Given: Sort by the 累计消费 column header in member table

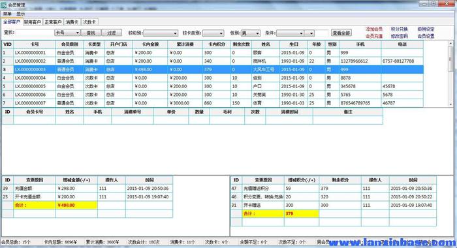Looking at the screenshot, I should click(x=185, y=44).
